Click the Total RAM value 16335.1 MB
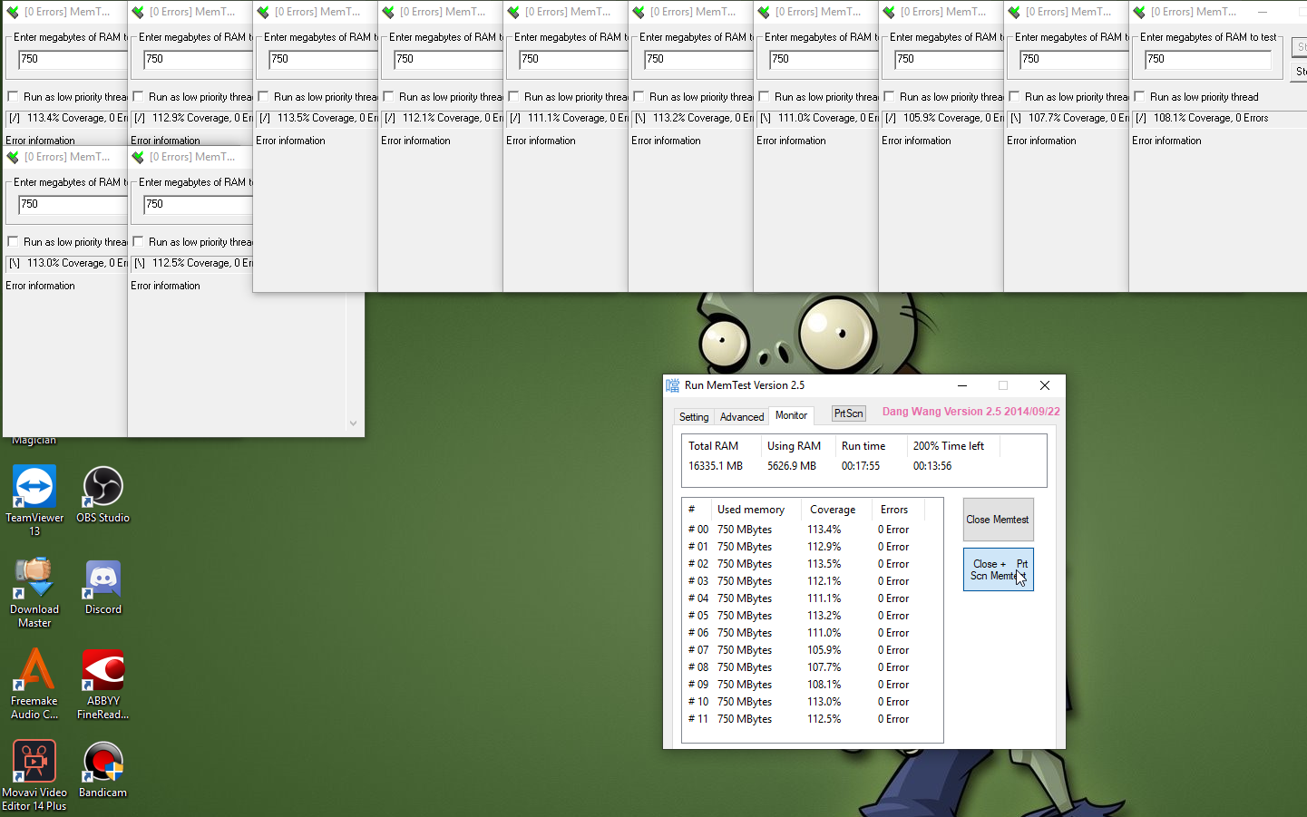This screenshot has width=1307, height=817. (x=716, y=466)
